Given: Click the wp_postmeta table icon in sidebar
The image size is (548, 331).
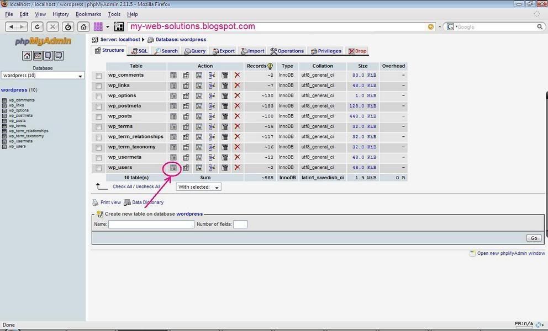Looking at the screenshot, I should [4, 115].
